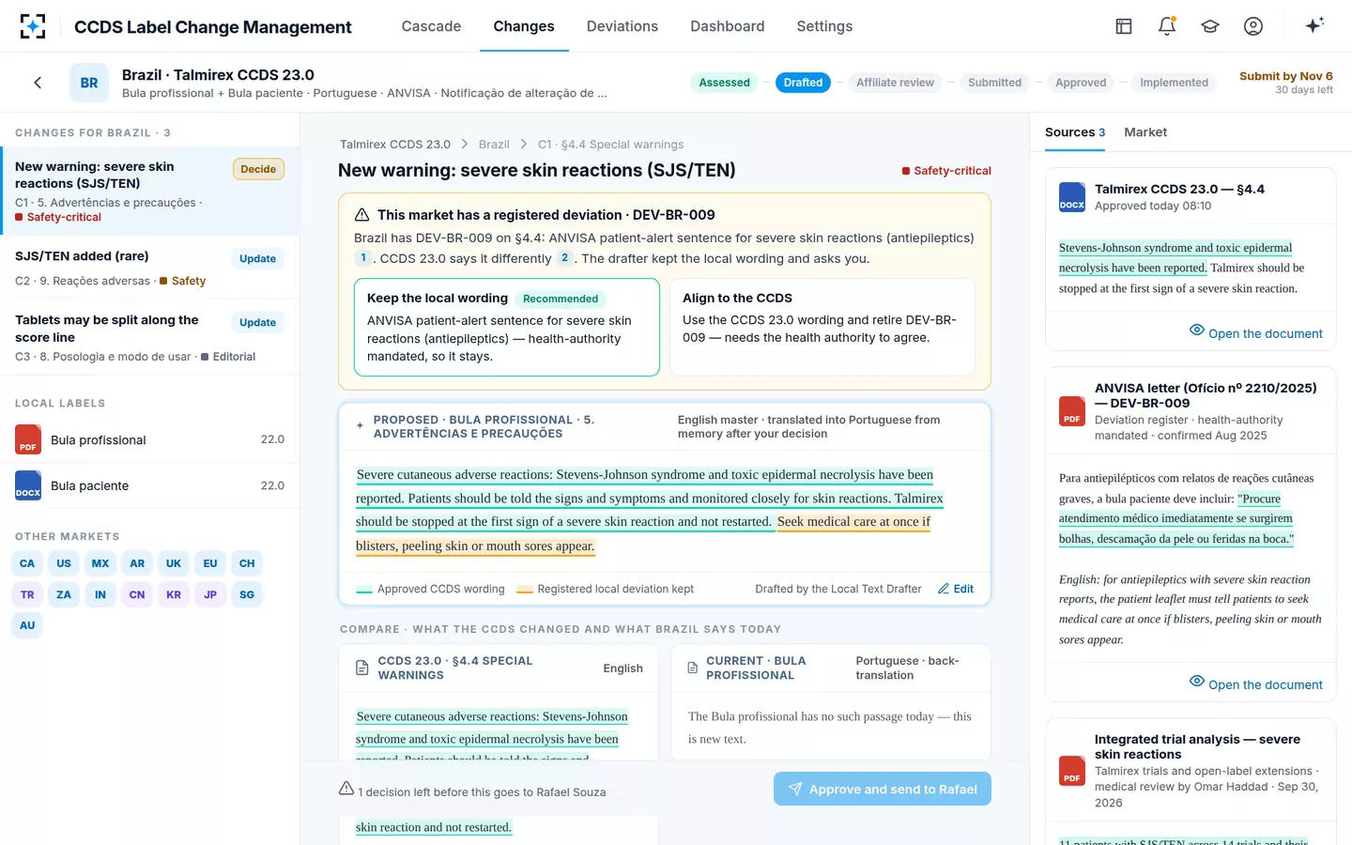Select Align to the CCDS option
The image size is (1352, 845).
tap(822, 327)
